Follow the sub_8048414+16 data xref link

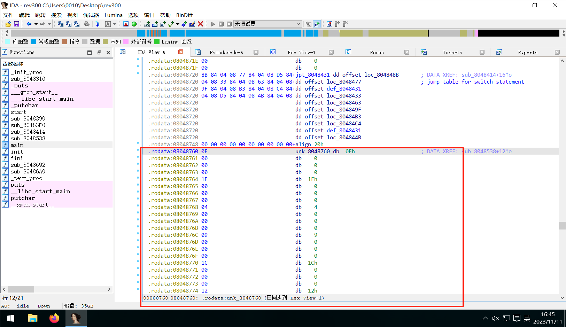487,75
